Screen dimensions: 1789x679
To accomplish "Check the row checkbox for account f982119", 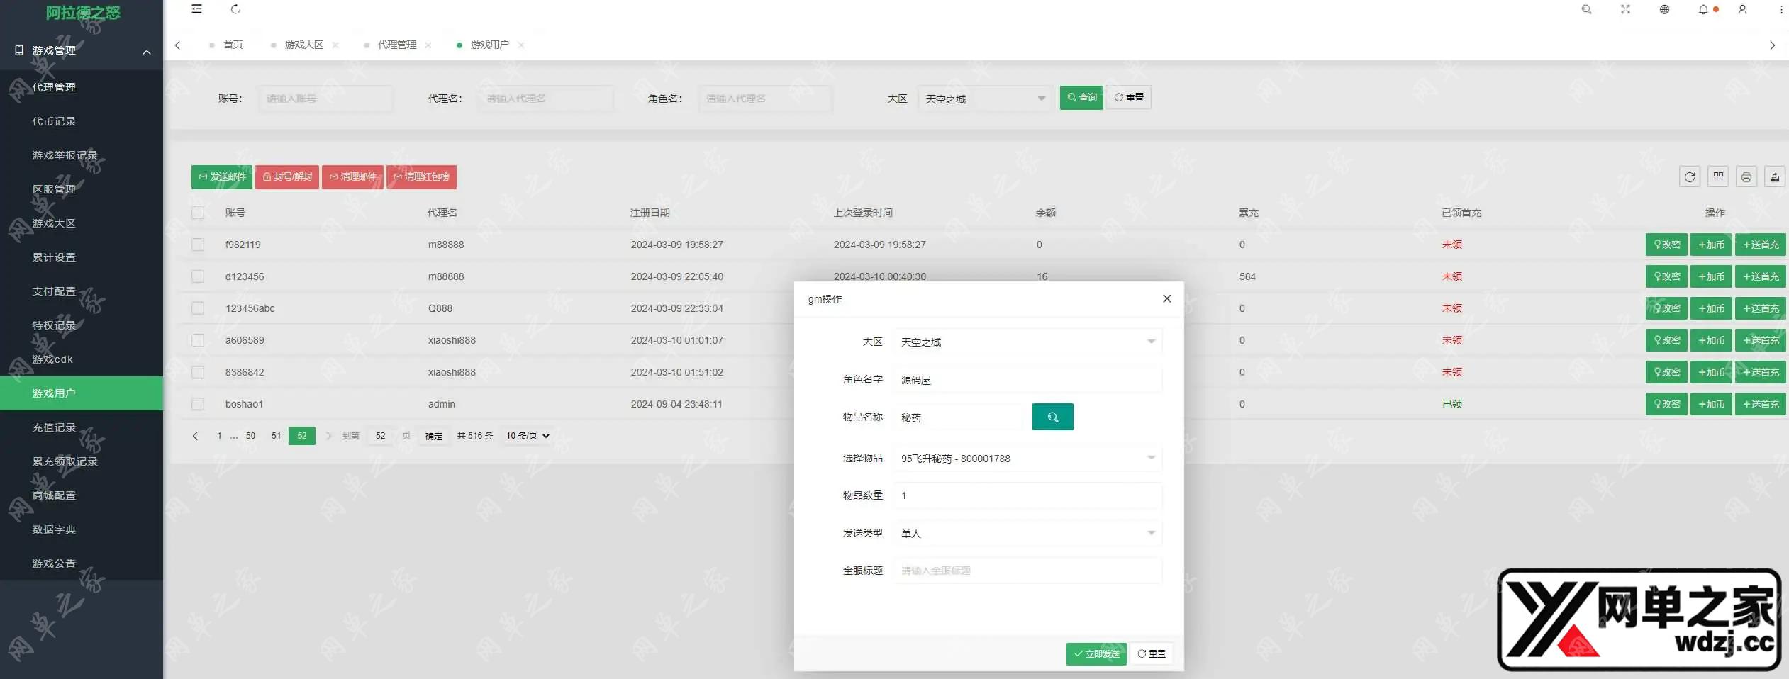I will pyautogui.click(x=198, y=245).
